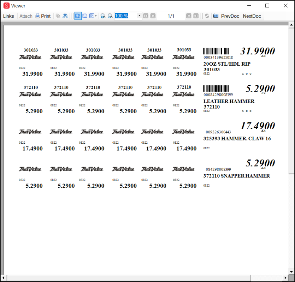Click the 100 % zoom input field
The image size is (295, 282).
[x=125, y=16]
